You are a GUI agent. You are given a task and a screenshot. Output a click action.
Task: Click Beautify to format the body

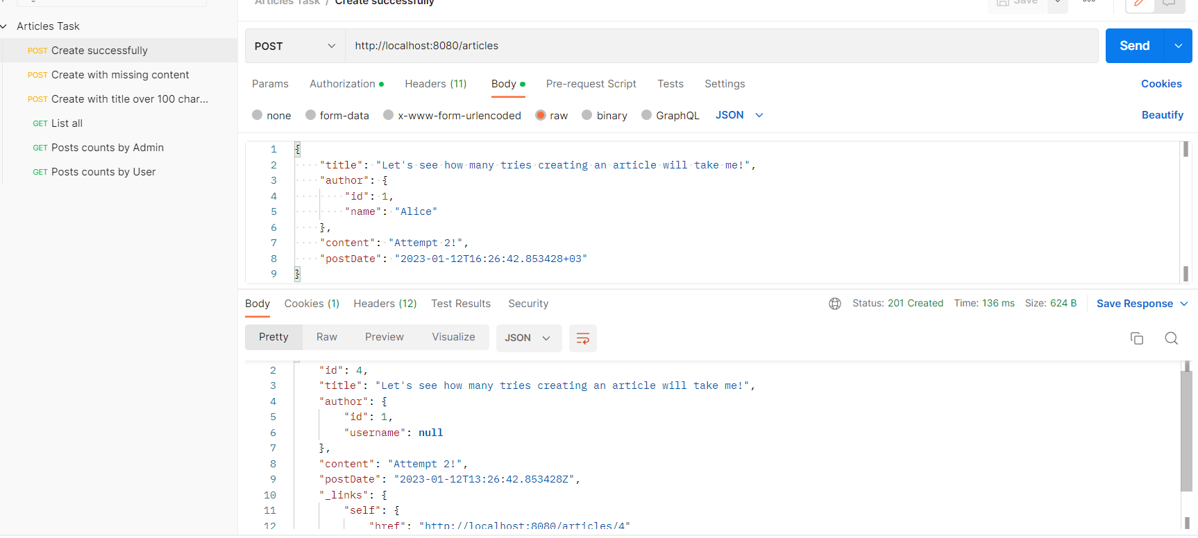click(x=1163, y=115)
